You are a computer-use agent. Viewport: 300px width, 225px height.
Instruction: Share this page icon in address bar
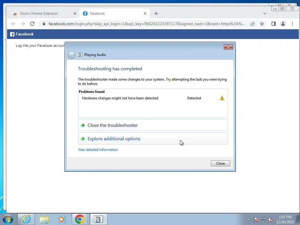(253, 24)
